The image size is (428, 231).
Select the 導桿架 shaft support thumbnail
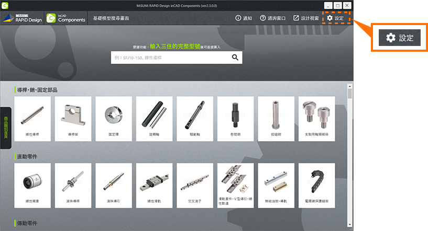pyautogui.click(x=73, y=119)
